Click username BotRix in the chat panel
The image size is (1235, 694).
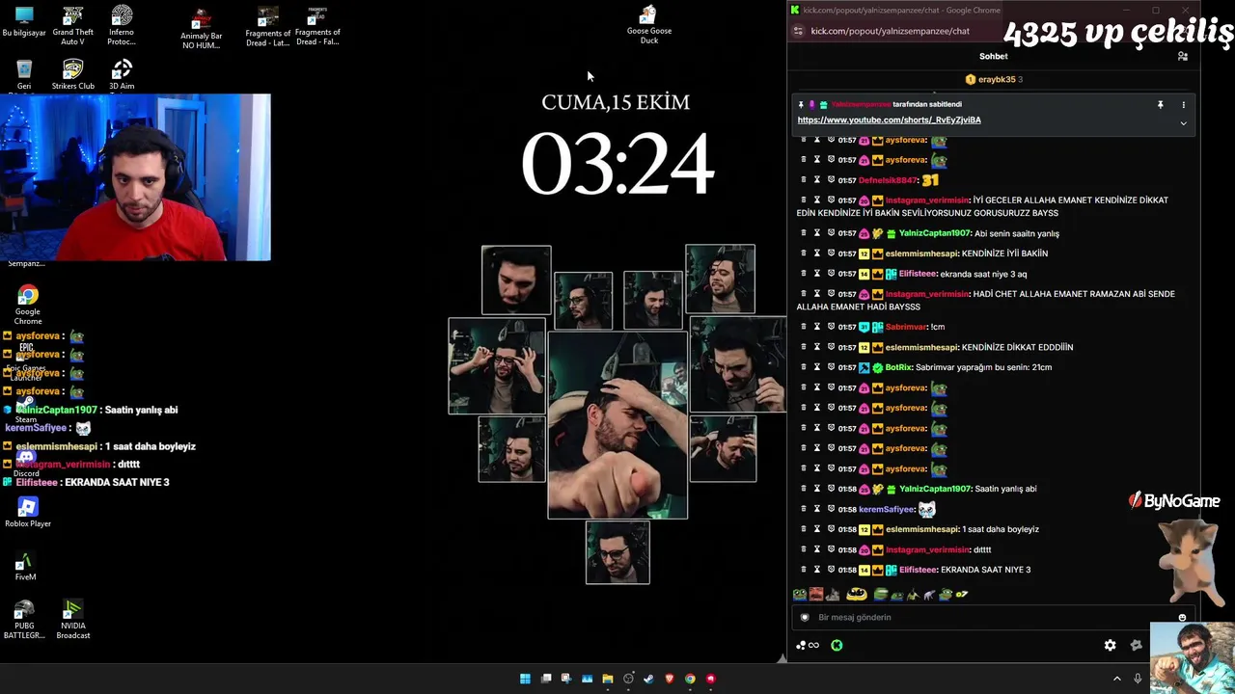[x=898, y=367]
